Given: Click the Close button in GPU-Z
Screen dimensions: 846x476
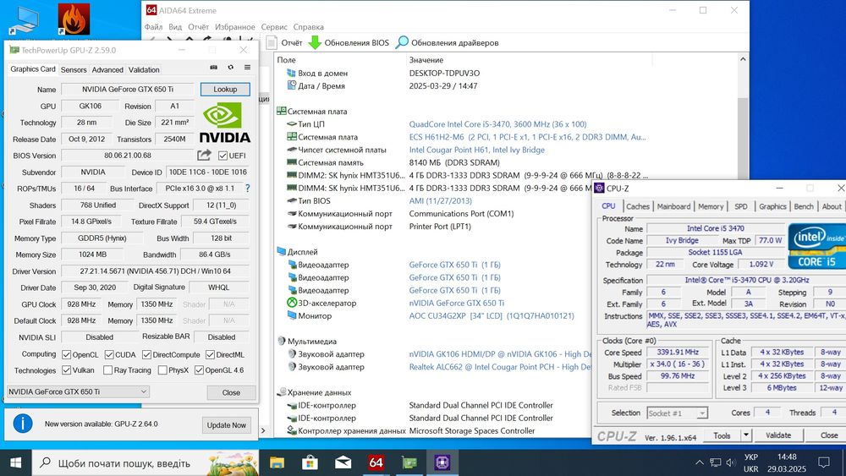Looking at the screenshot, I should coord(231,392).
